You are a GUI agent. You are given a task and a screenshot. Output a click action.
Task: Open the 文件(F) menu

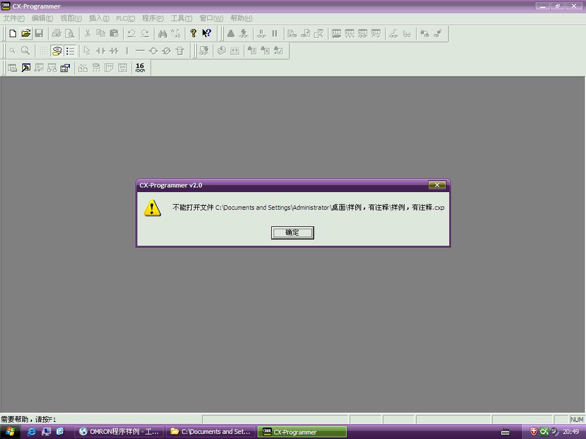14,18
